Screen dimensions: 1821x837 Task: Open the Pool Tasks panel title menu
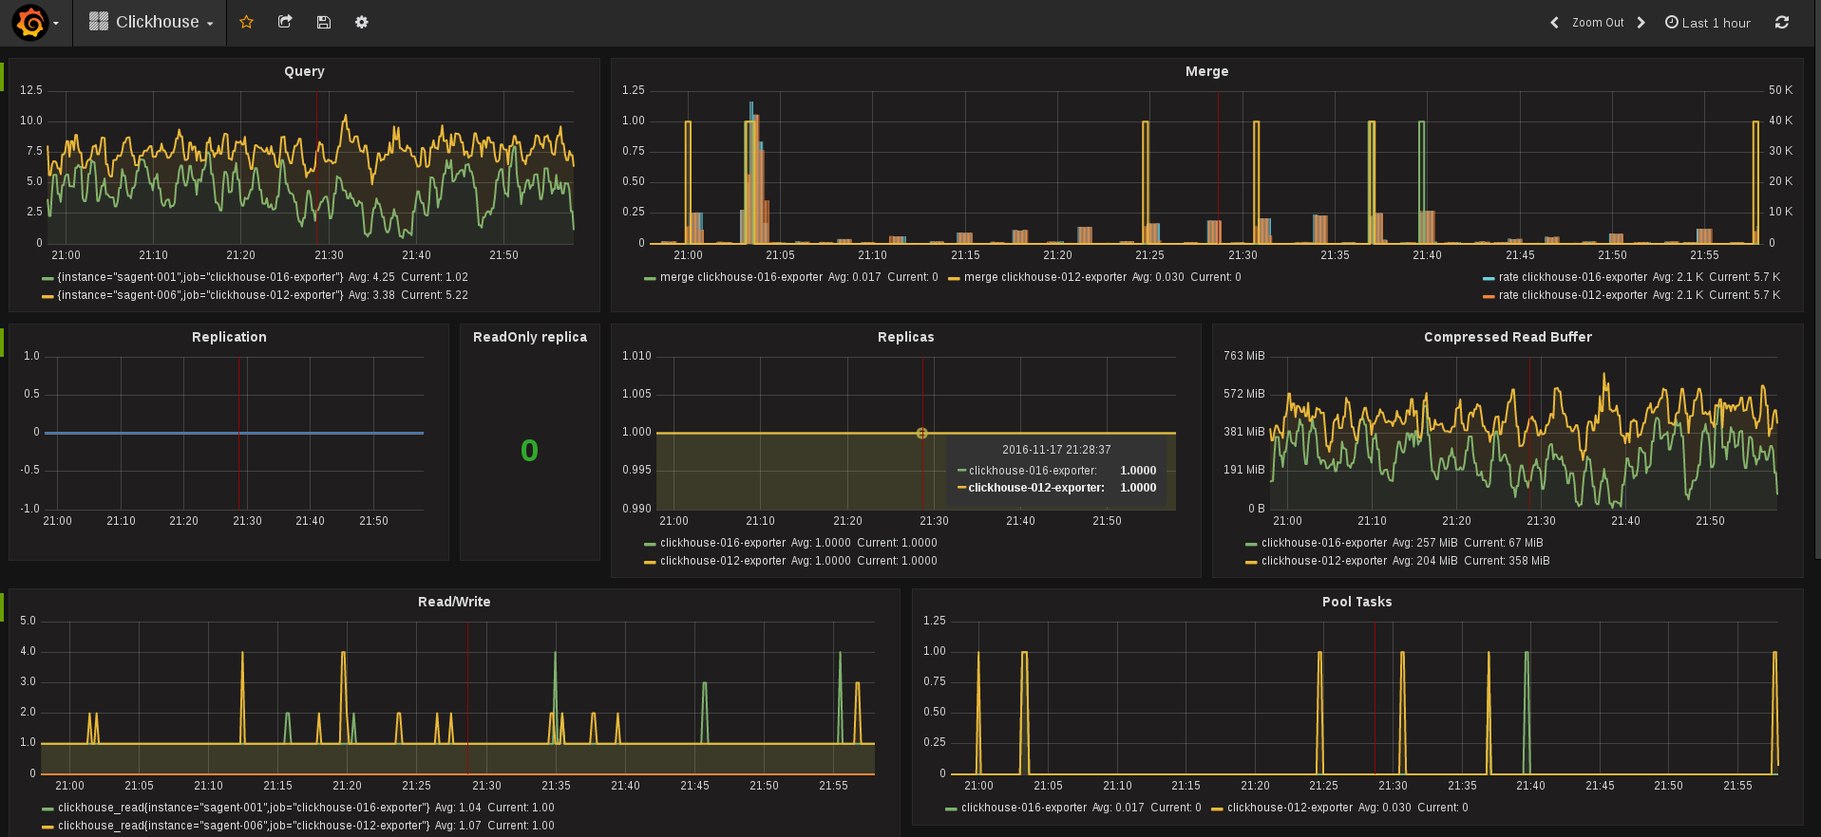pos(1356,602)
